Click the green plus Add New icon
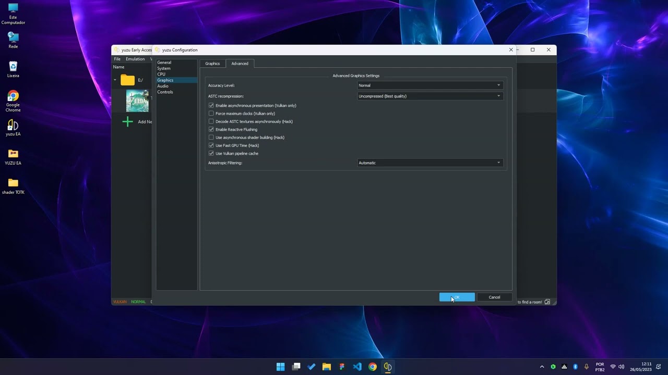The height and width of the screenshot is (375, 668). (127, 122)
